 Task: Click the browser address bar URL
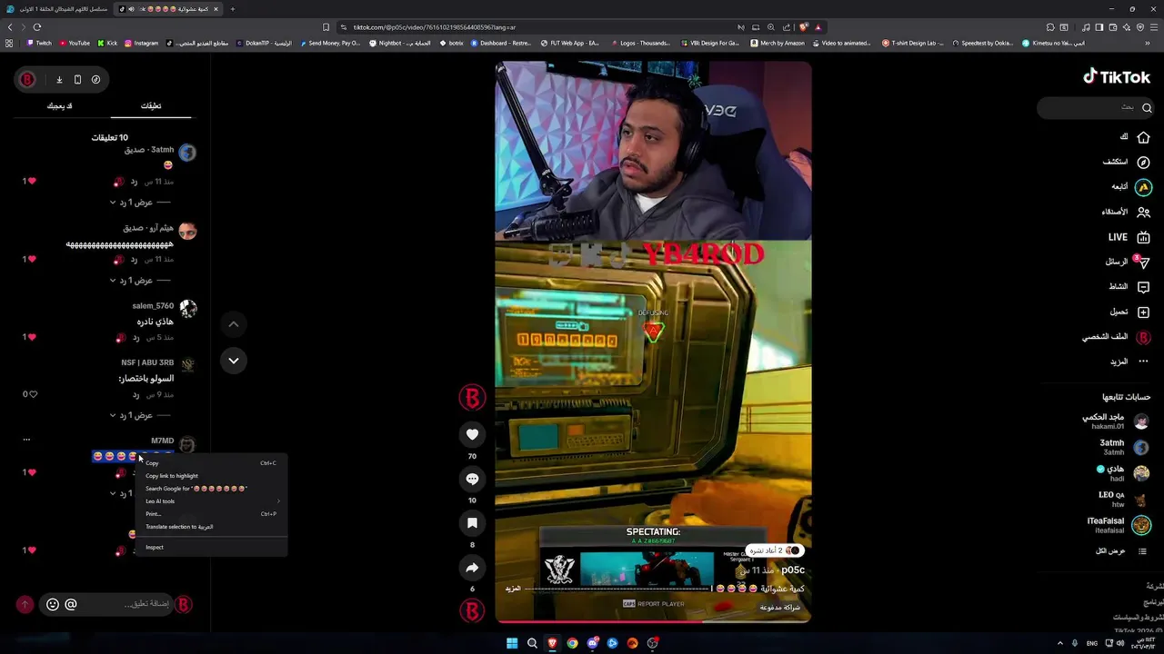[x=435, y=27]
